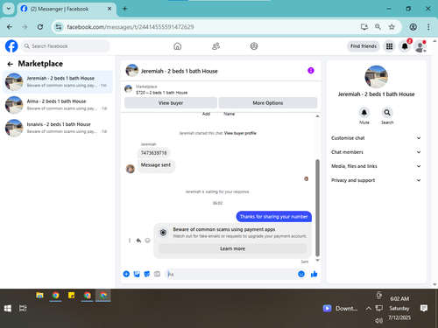The width and height of the screenshot is (438, 328).
Task: Mute the conversation with the bell icon
Action: pyautogui.click(x=364, y=112)
